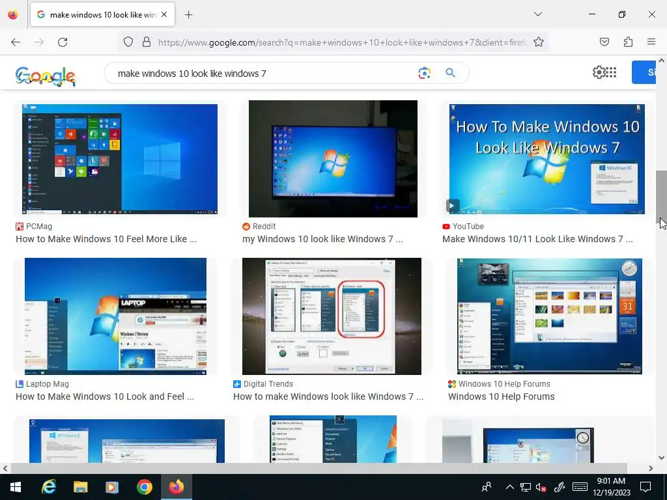Close the Google search tab
Image resolution: width=667 pixels, height=500 pixels.
164,14
